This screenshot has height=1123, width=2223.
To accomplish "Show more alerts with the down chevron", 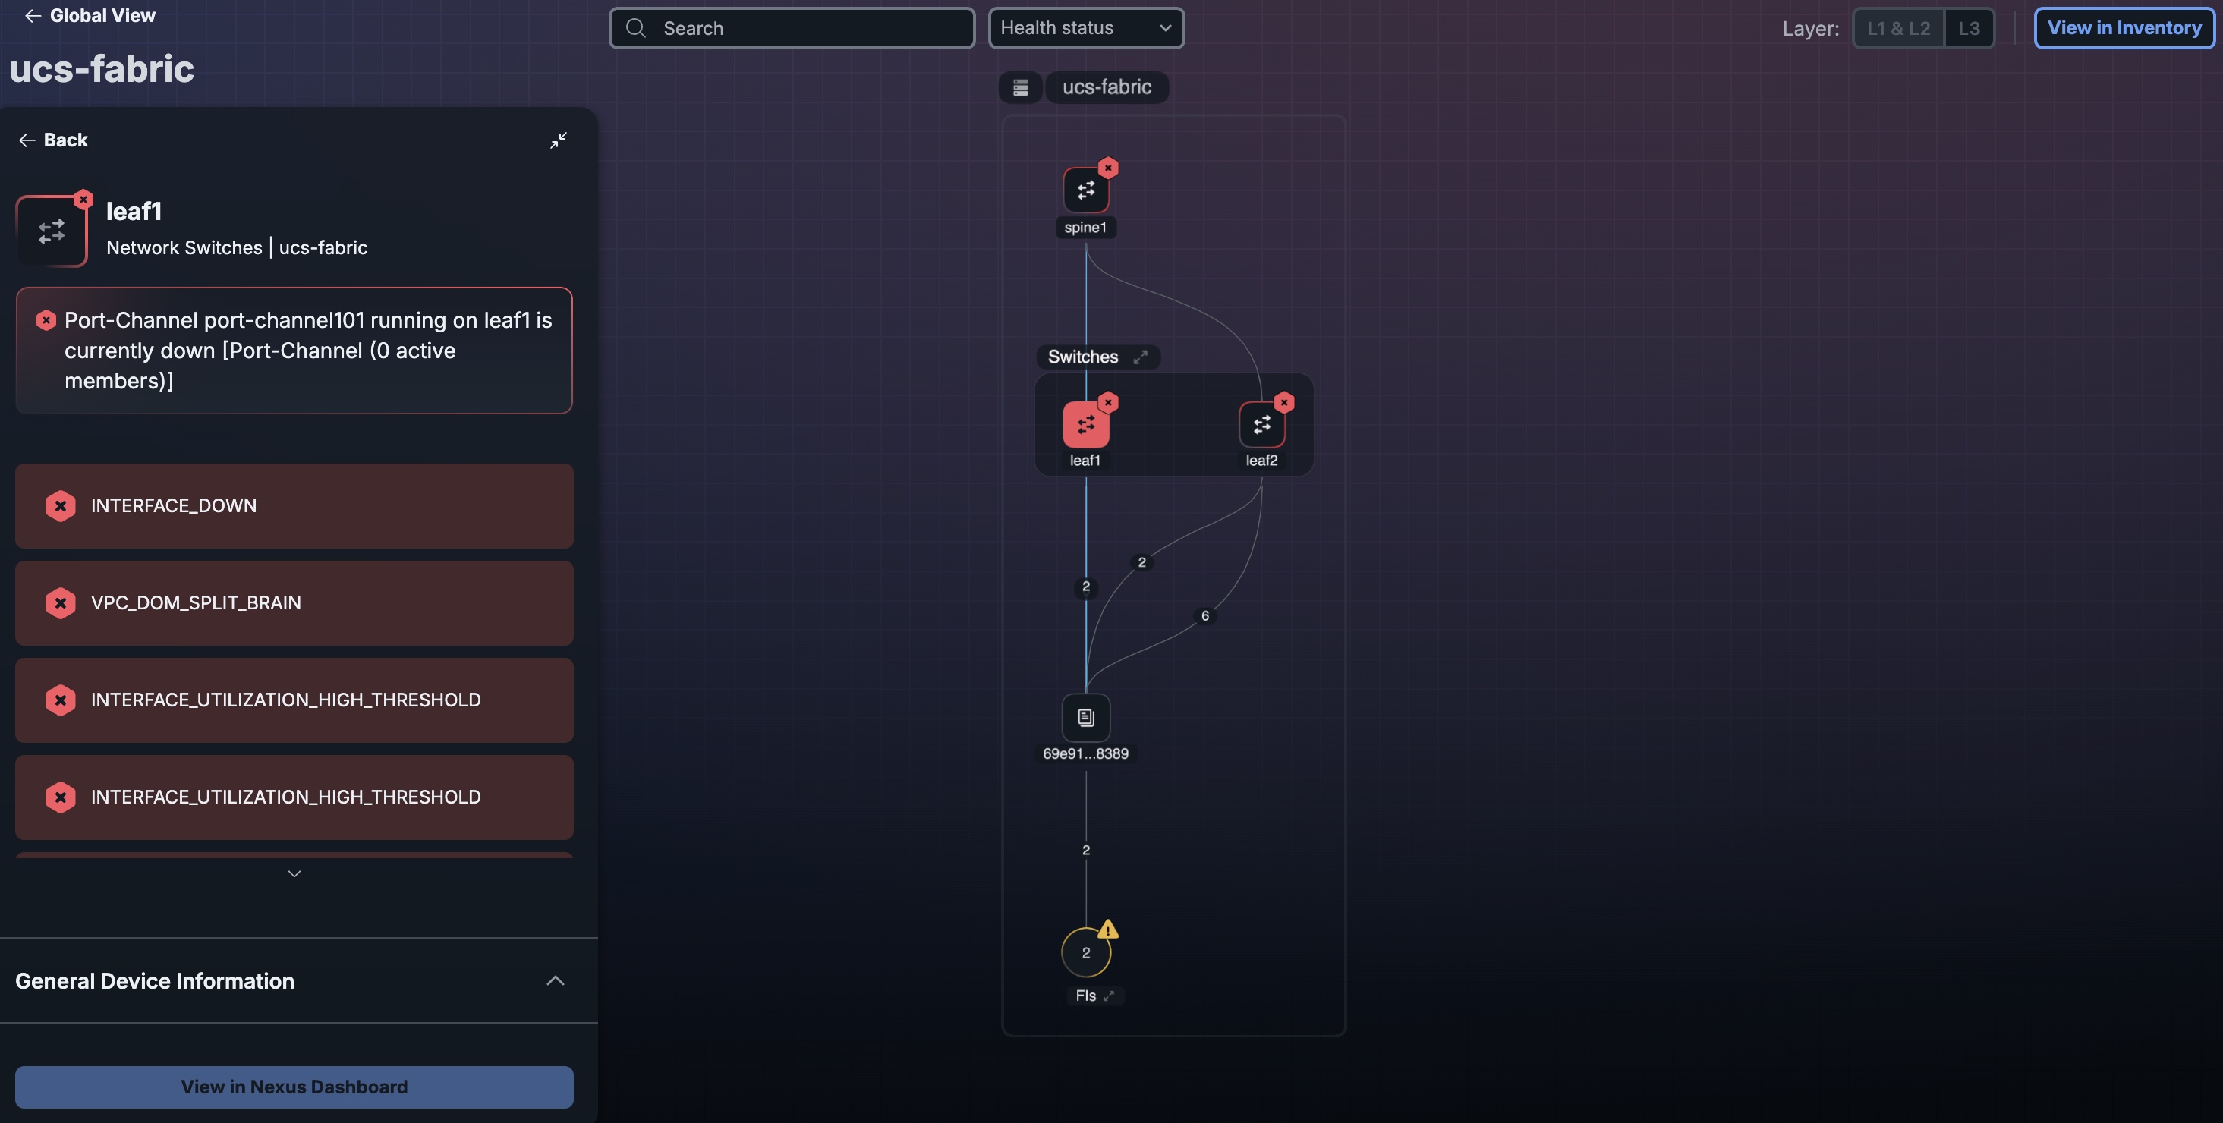I will click(x=294, y=873).
